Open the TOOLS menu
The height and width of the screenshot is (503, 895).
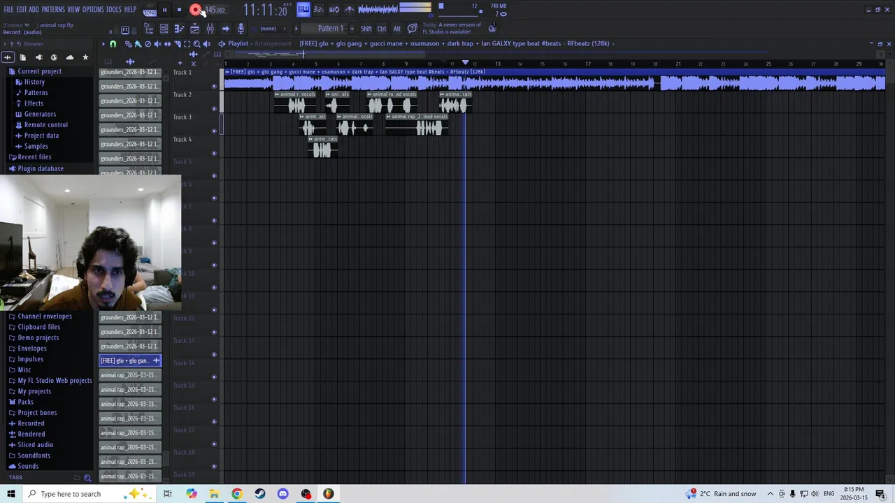(114, 10)
